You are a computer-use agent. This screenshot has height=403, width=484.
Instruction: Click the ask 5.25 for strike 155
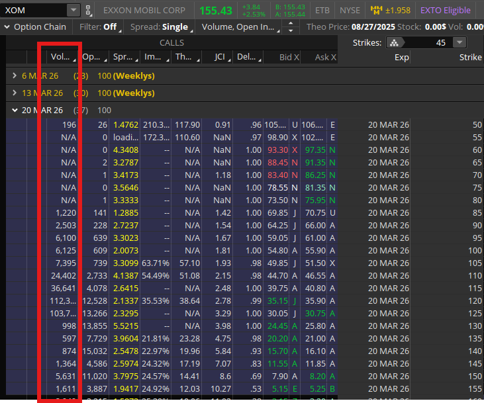tap(318, 389)
